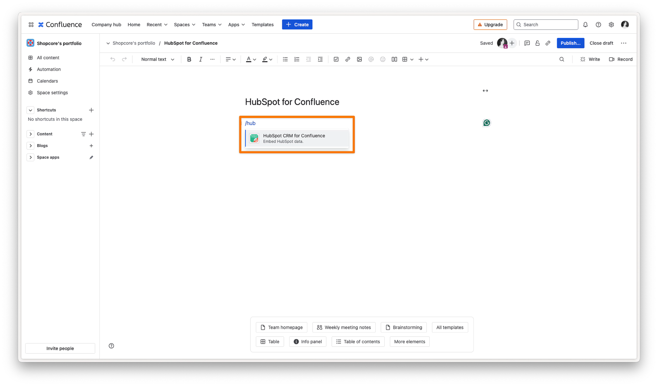Open the text alignment dropdown
658x386 pixels.
pos(231,59)
